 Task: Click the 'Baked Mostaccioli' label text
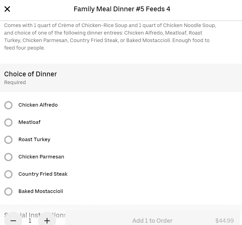(x=41, y=191)
